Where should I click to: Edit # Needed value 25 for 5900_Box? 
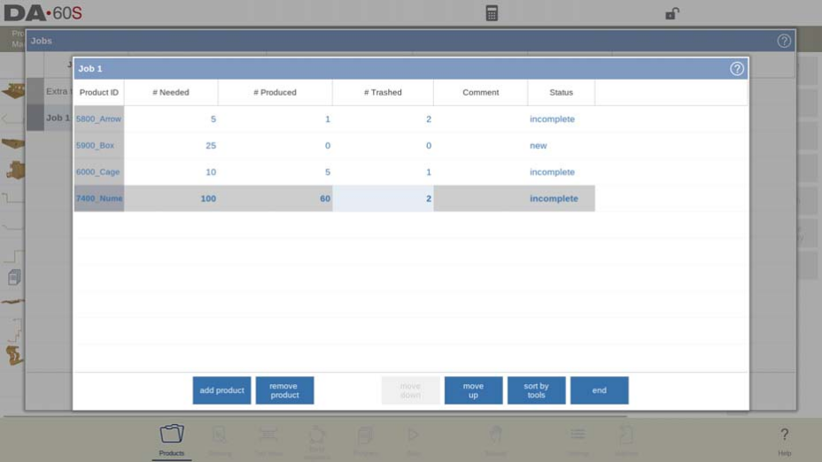click(171, 146)
